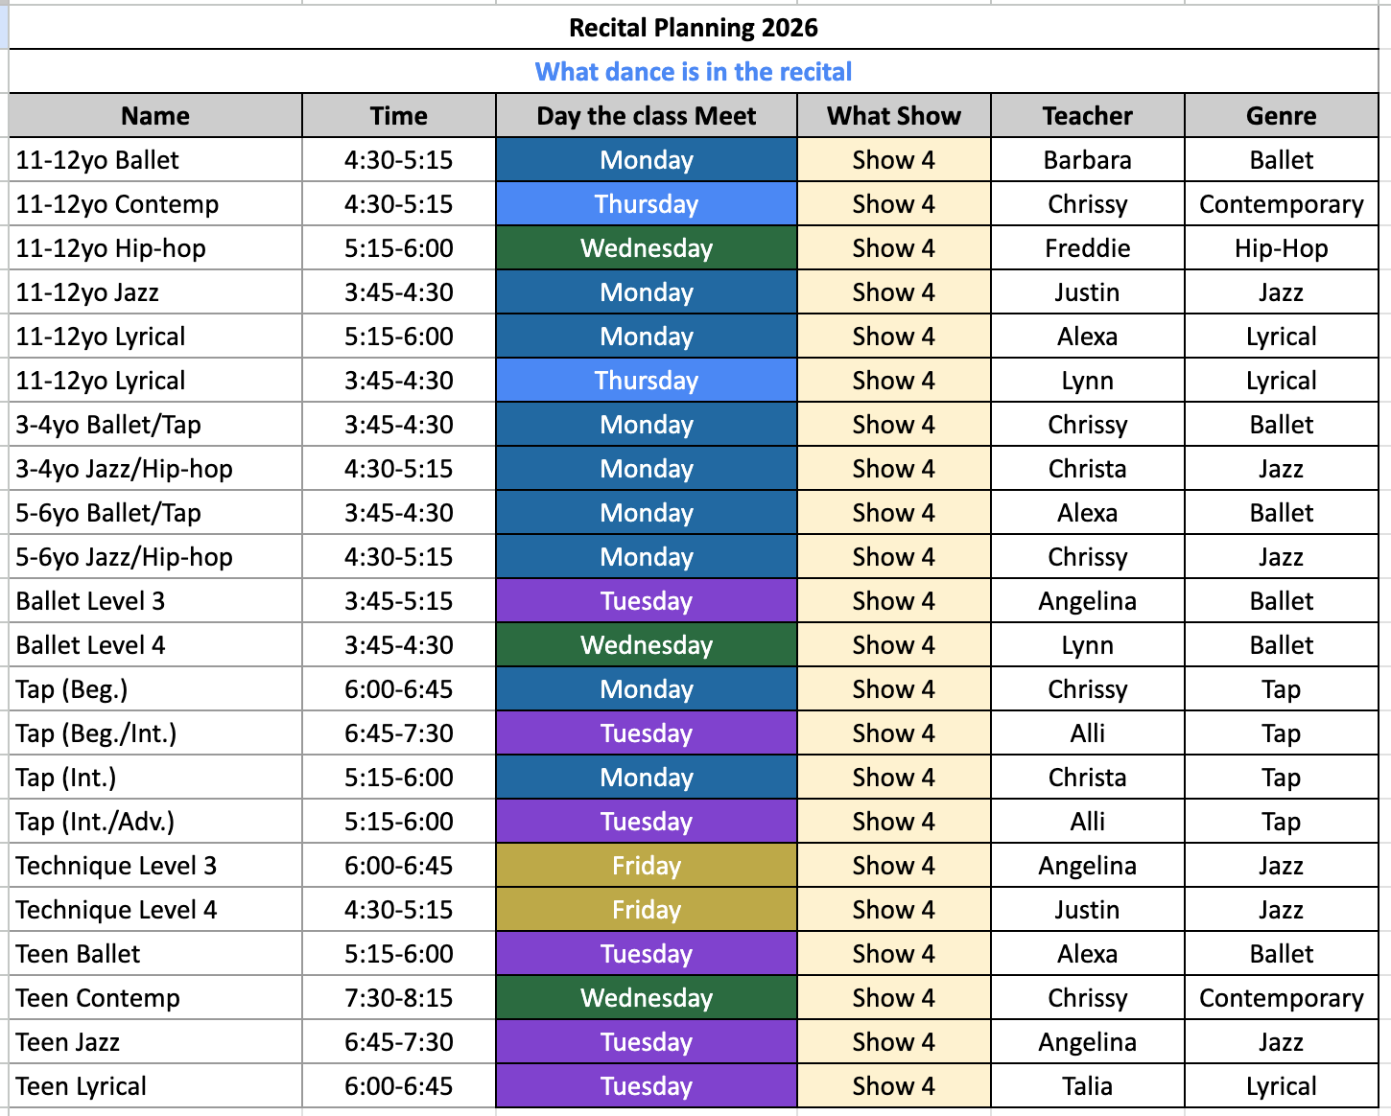
Task: Click the Friday cell in Technique Level 3 row
Action: coord(646,866)
